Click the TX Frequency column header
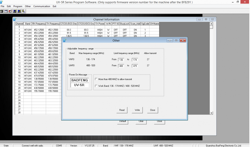This screenshot has width=251, height=147. pos(53,24)
